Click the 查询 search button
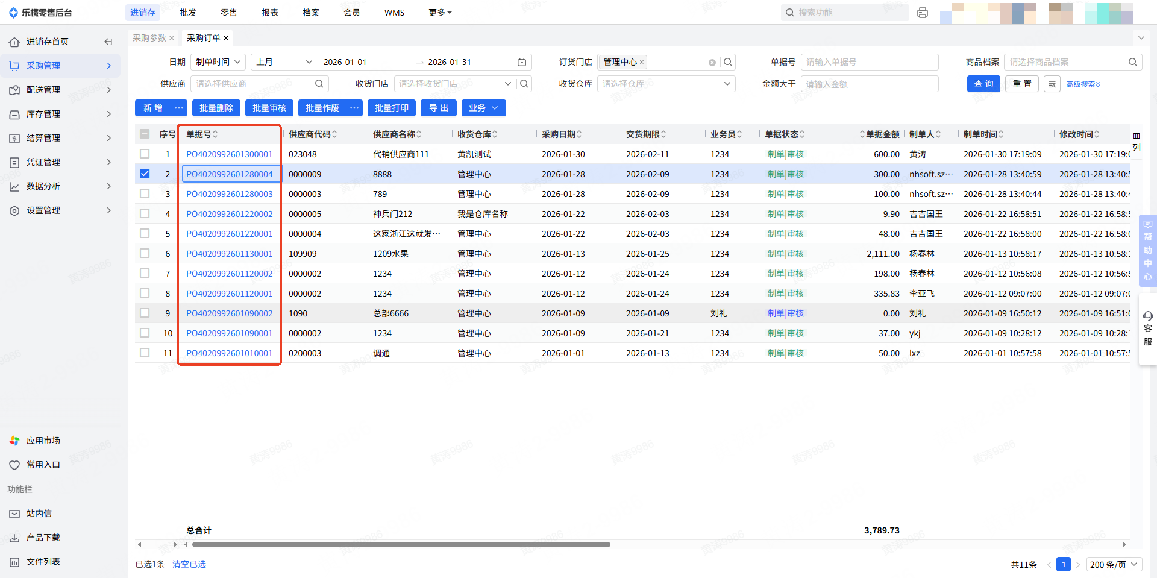This screenshot has height=578, width=1157. pos(983,84)
